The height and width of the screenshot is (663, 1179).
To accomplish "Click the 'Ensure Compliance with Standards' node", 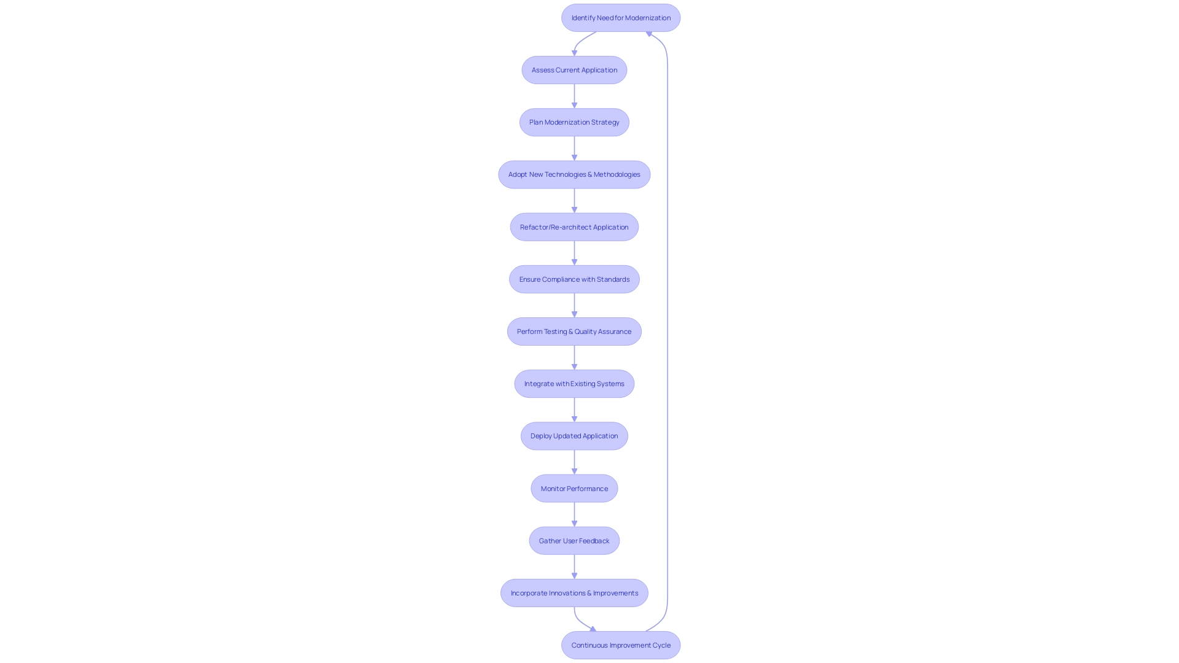I will [574, 279].
